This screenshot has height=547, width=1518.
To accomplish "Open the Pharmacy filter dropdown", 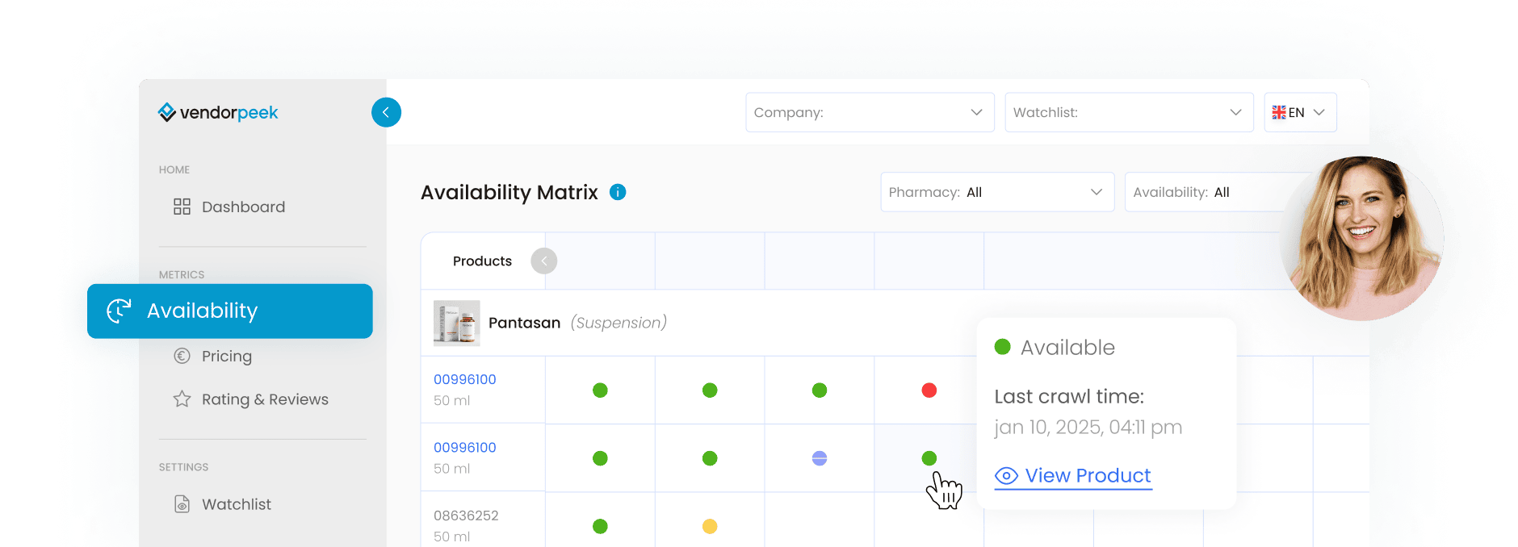I will click(x=996, y=192).
